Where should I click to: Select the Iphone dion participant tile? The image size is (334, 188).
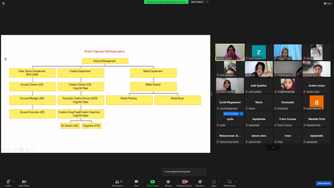click(x=259, y=136)
